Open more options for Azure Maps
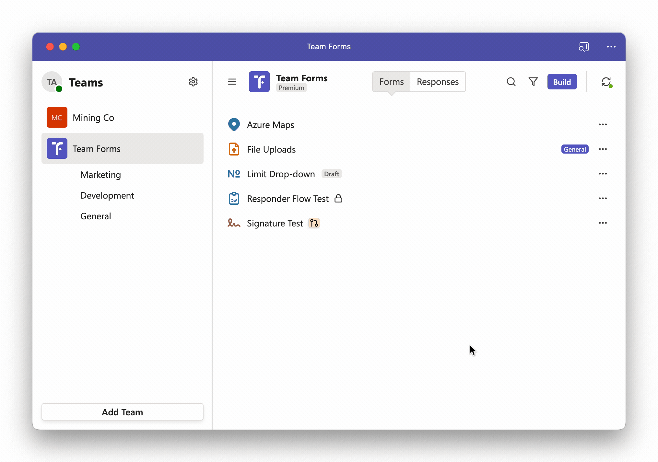658x462 pixels. pyautogui.click(x=603, y=124)
